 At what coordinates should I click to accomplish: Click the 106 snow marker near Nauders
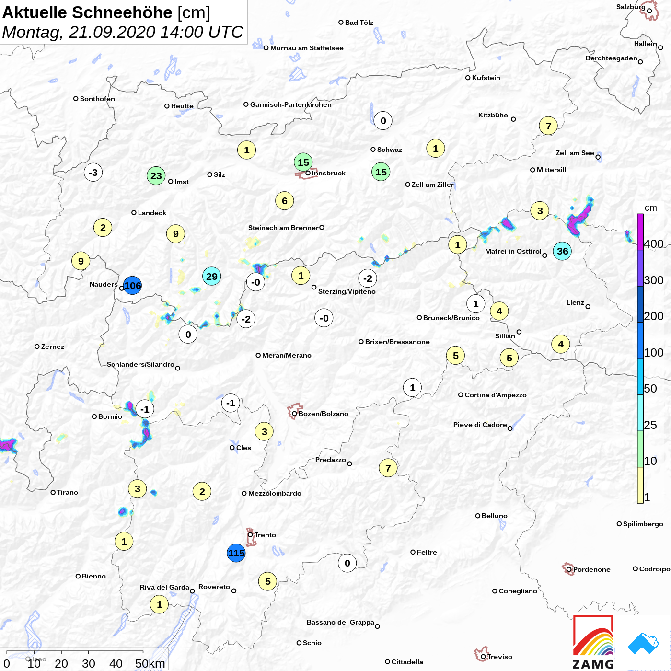click(133, 286)
